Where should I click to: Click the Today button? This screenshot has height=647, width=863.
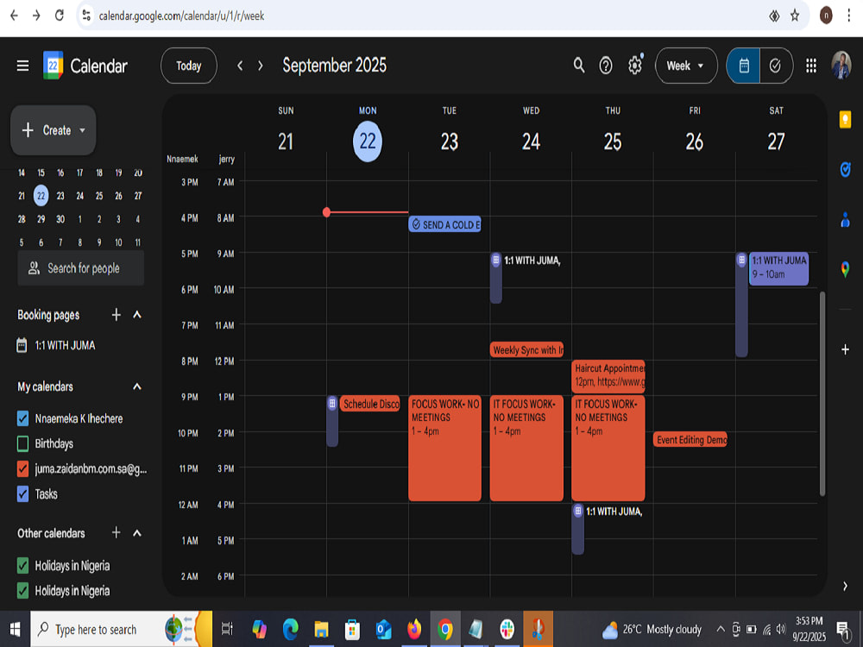click(189, 66)
